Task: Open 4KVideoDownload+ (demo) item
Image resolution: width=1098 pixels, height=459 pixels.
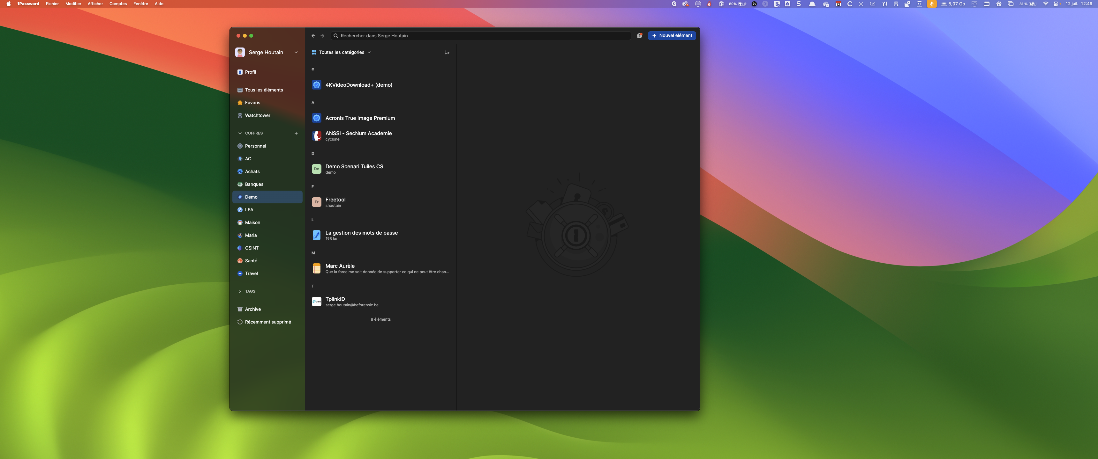Action: (381, 85)
